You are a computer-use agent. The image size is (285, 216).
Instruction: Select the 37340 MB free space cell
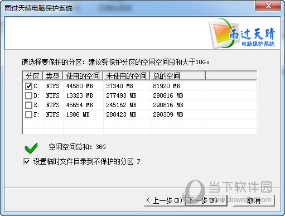[x=119, y=86]
